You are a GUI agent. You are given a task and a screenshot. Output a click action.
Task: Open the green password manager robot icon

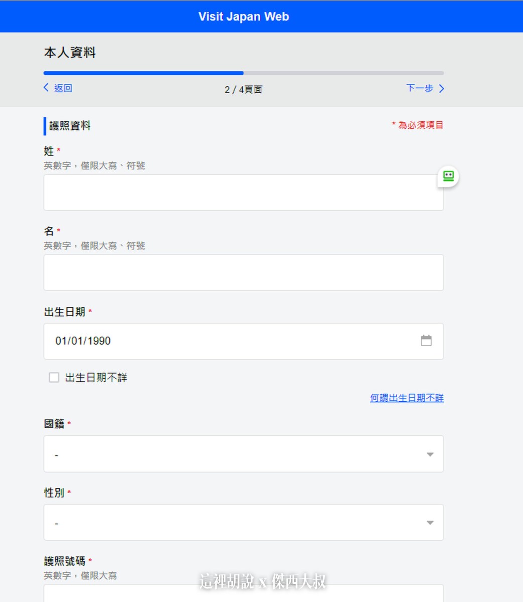coord(448,176)
